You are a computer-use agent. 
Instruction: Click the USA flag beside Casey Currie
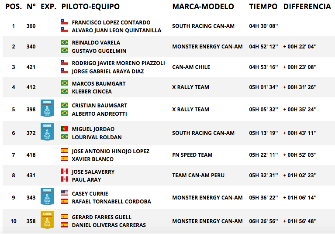tap(65, 193)
